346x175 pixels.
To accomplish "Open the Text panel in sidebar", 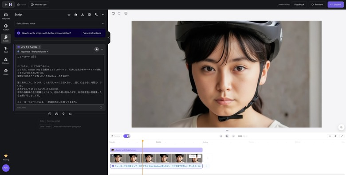I will pyautogui.click(x=6, y=50).
